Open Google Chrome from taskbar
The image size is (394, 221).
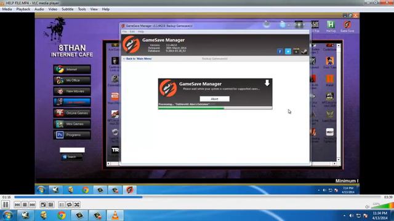point(62,215)
